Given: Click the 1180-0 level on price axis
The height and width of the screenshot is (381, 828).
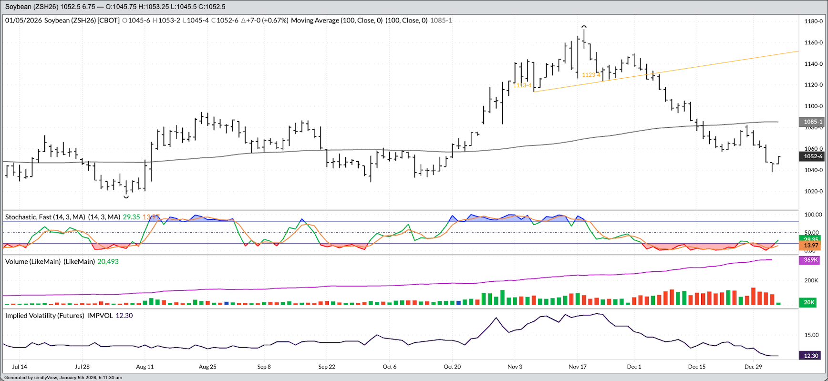Looking at the screenshot, I should pos(813,21).
